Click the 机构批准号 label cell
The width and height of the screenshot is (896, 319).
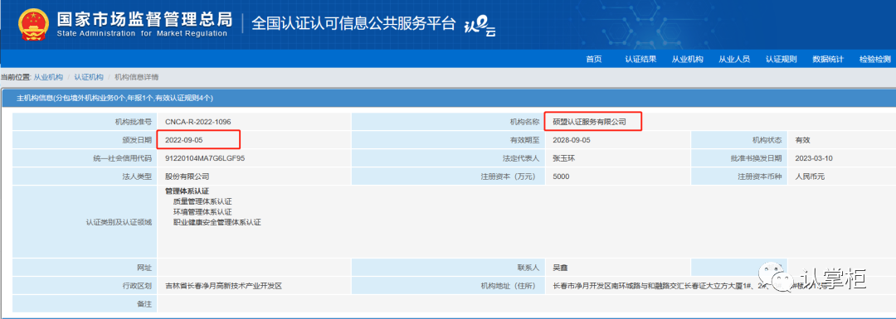point(85,122)
